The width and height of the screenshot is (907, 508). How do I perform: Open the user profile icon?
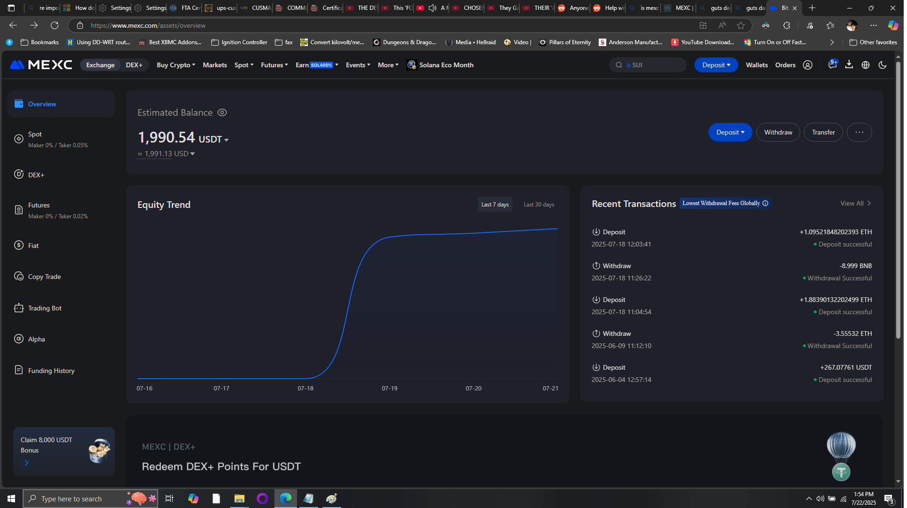(808, 65)
